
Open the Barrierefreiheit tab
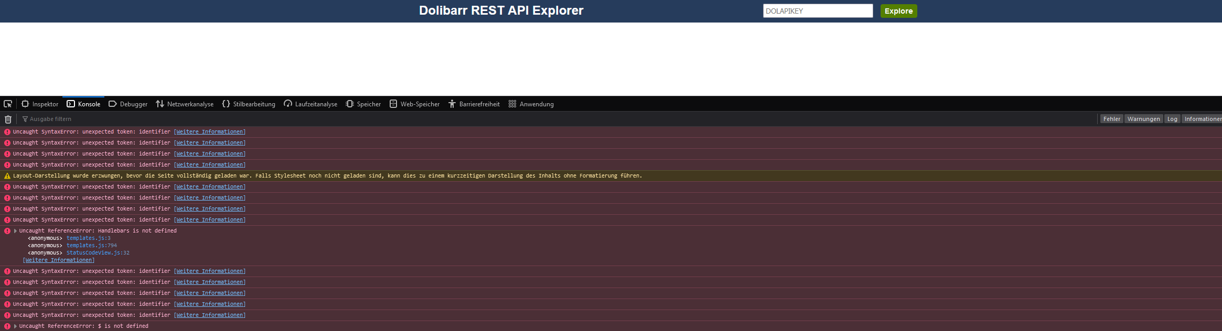[474, 104]
